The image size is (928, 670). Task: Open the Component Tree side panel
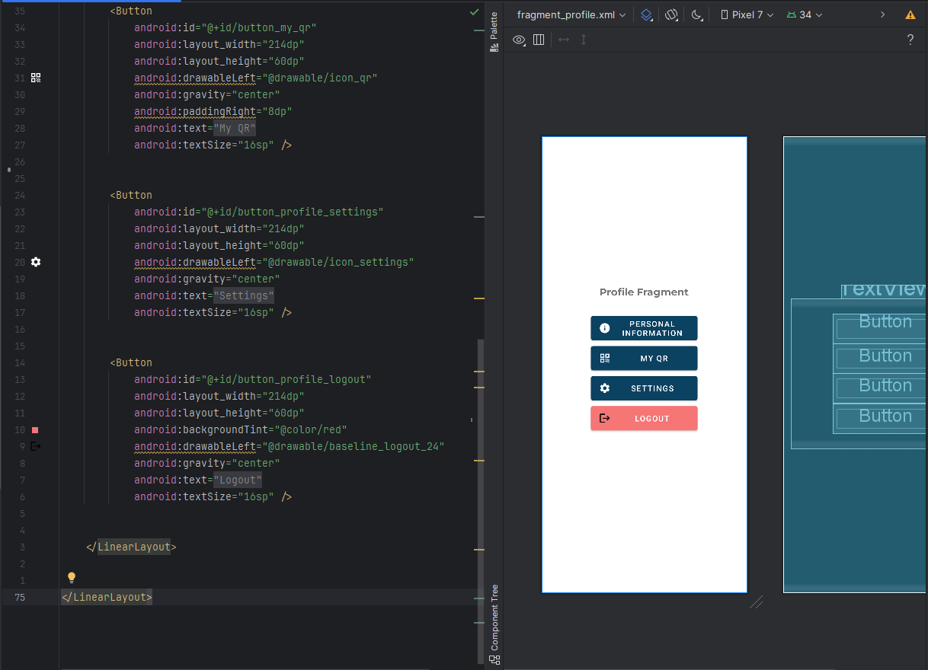tap(494, 624)
